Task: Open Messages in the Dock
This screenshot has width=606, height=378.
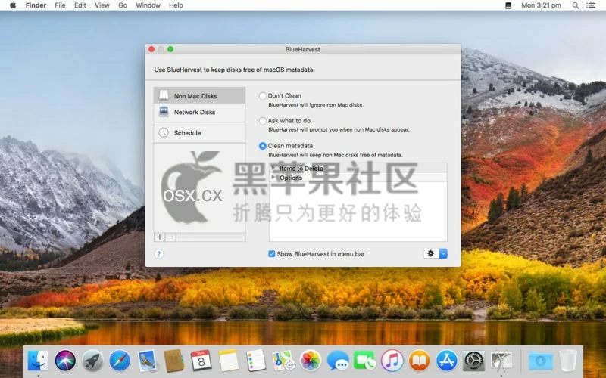Action: click(337, 361)
